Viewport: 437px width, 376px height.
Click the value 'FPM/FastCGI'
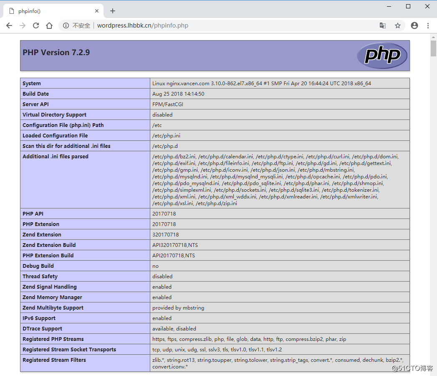tap(168, 104)
